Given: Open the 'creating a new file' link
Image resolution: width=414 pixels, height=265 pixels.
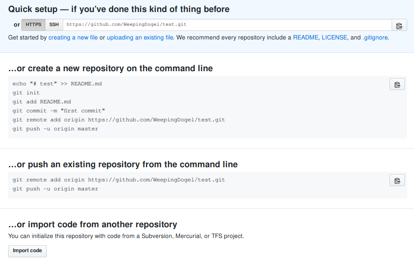Looking at the screenshot, I should tap(73, 38).
